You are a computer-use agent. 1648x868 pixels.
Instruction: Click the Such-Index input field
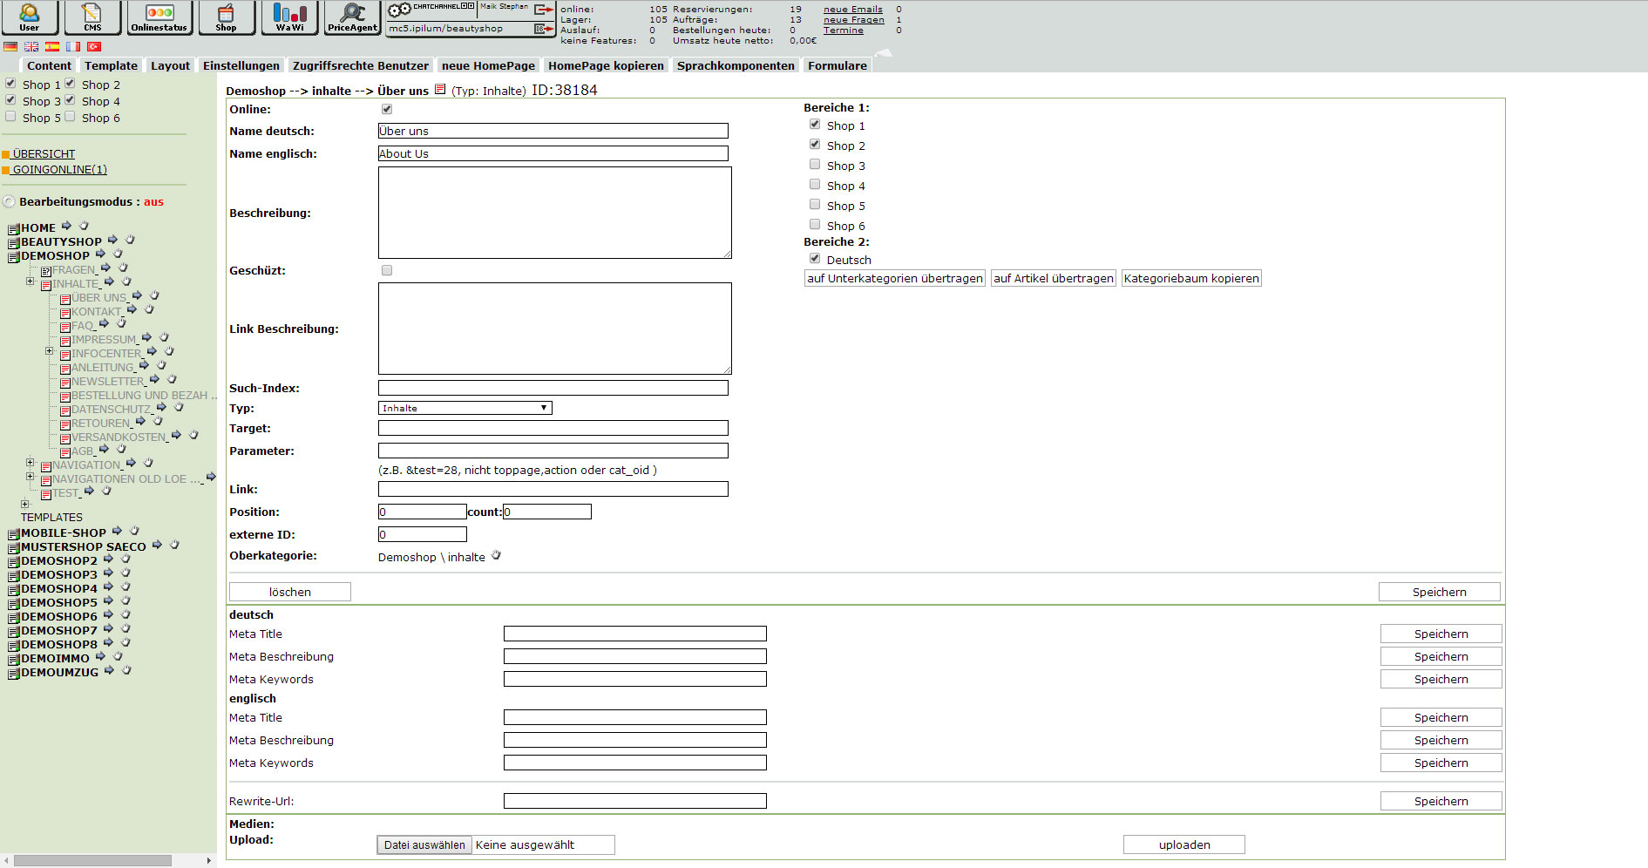pyautogui.click(x=553, y=388)
